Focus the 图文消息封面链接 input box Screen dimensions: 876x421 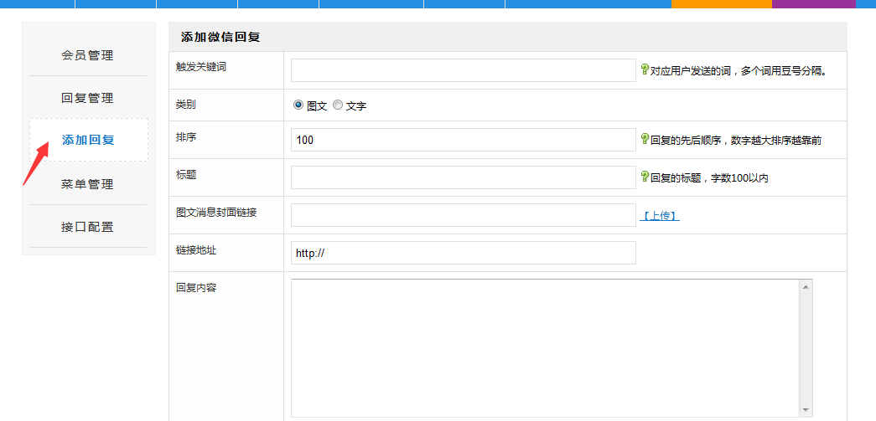tap(463, 215)
